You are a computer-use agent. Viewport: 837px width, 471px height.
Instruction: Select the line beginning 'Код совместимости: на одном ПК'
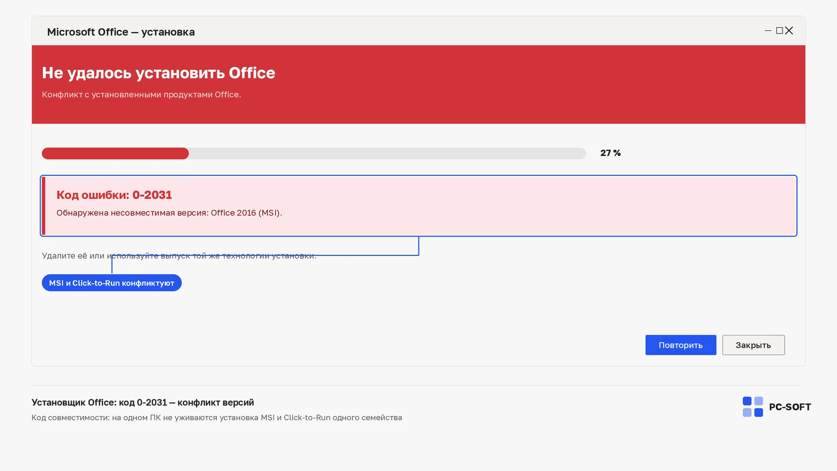coord(217,418)
